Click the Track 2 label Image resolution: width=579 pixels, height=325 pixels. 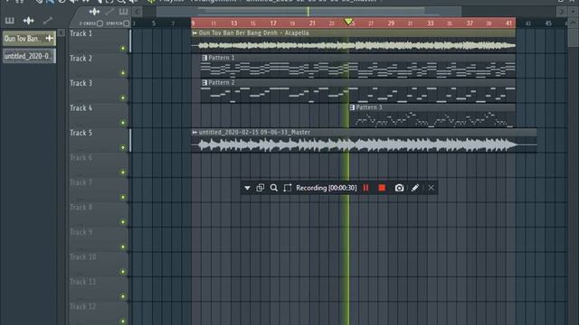[81, 58]
